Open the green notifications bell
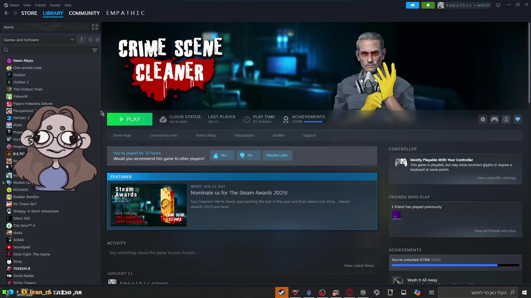 428,5
